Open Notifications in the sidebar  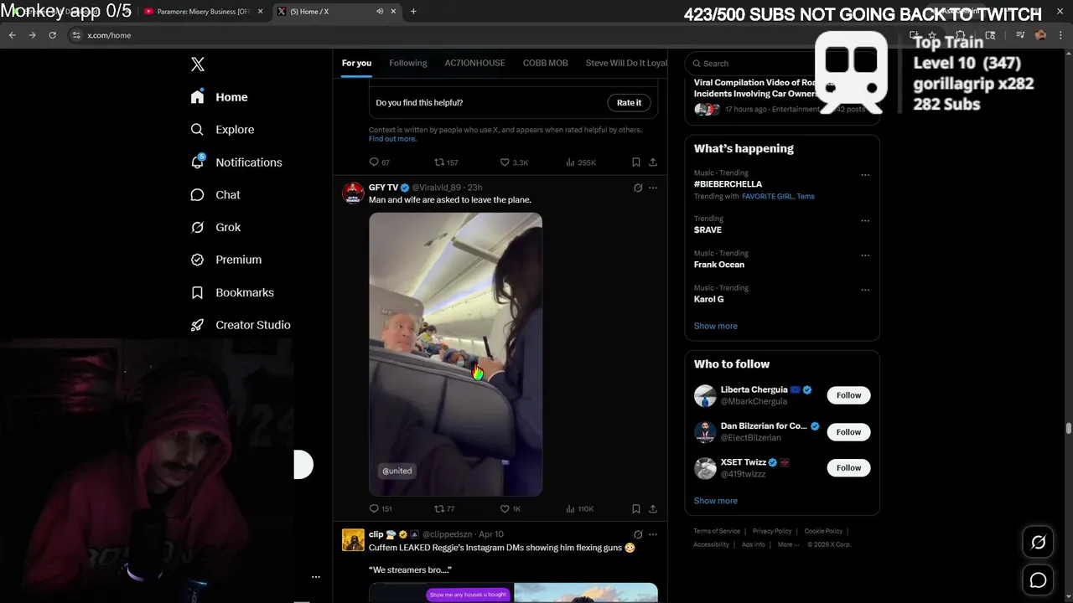tap(236, 162)
